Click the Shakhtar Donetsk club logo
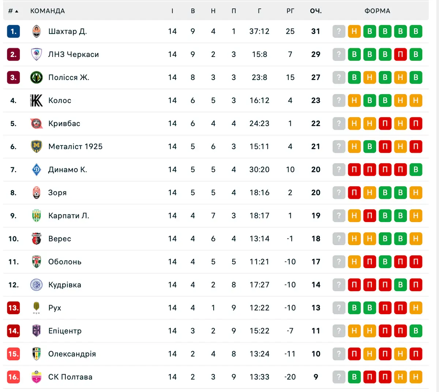Image resolution: width=439 pixels, height=392 pixels. point(36,31)
